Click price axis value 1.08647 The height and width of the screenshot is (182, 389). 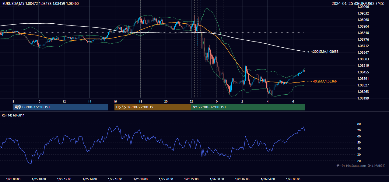click(363, 52)
